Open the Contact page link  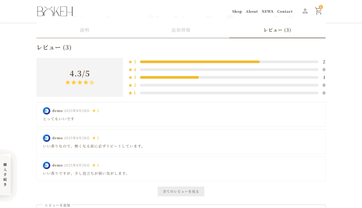pyautogui.click(x=285, y=12)
